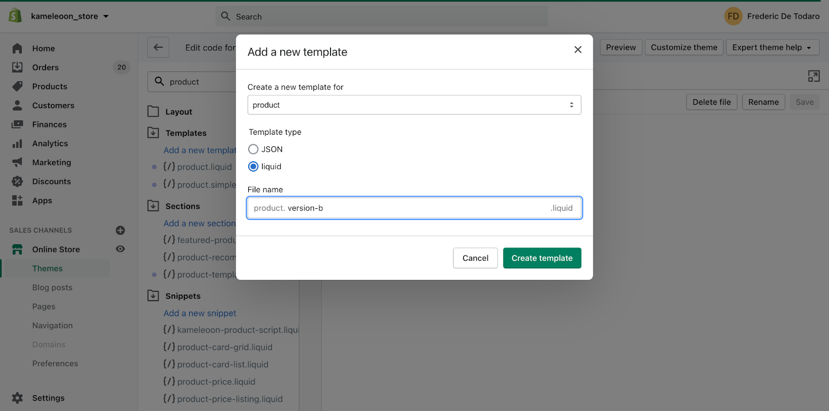Click the back arrow in code editor

pos(158,47)
